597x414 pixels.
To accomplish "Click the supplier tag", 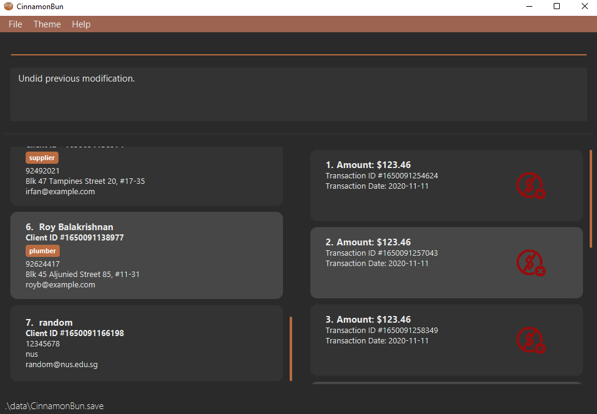I will click(x=42, y=158).
